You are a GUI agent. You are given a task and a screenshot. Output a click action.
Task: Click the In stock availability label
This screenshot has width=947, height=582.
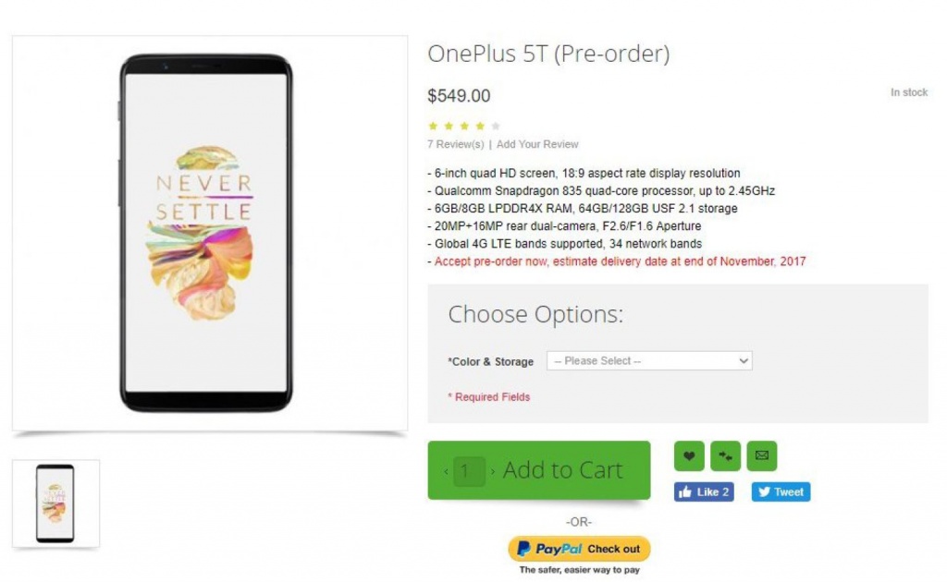(x=908, y=93)
